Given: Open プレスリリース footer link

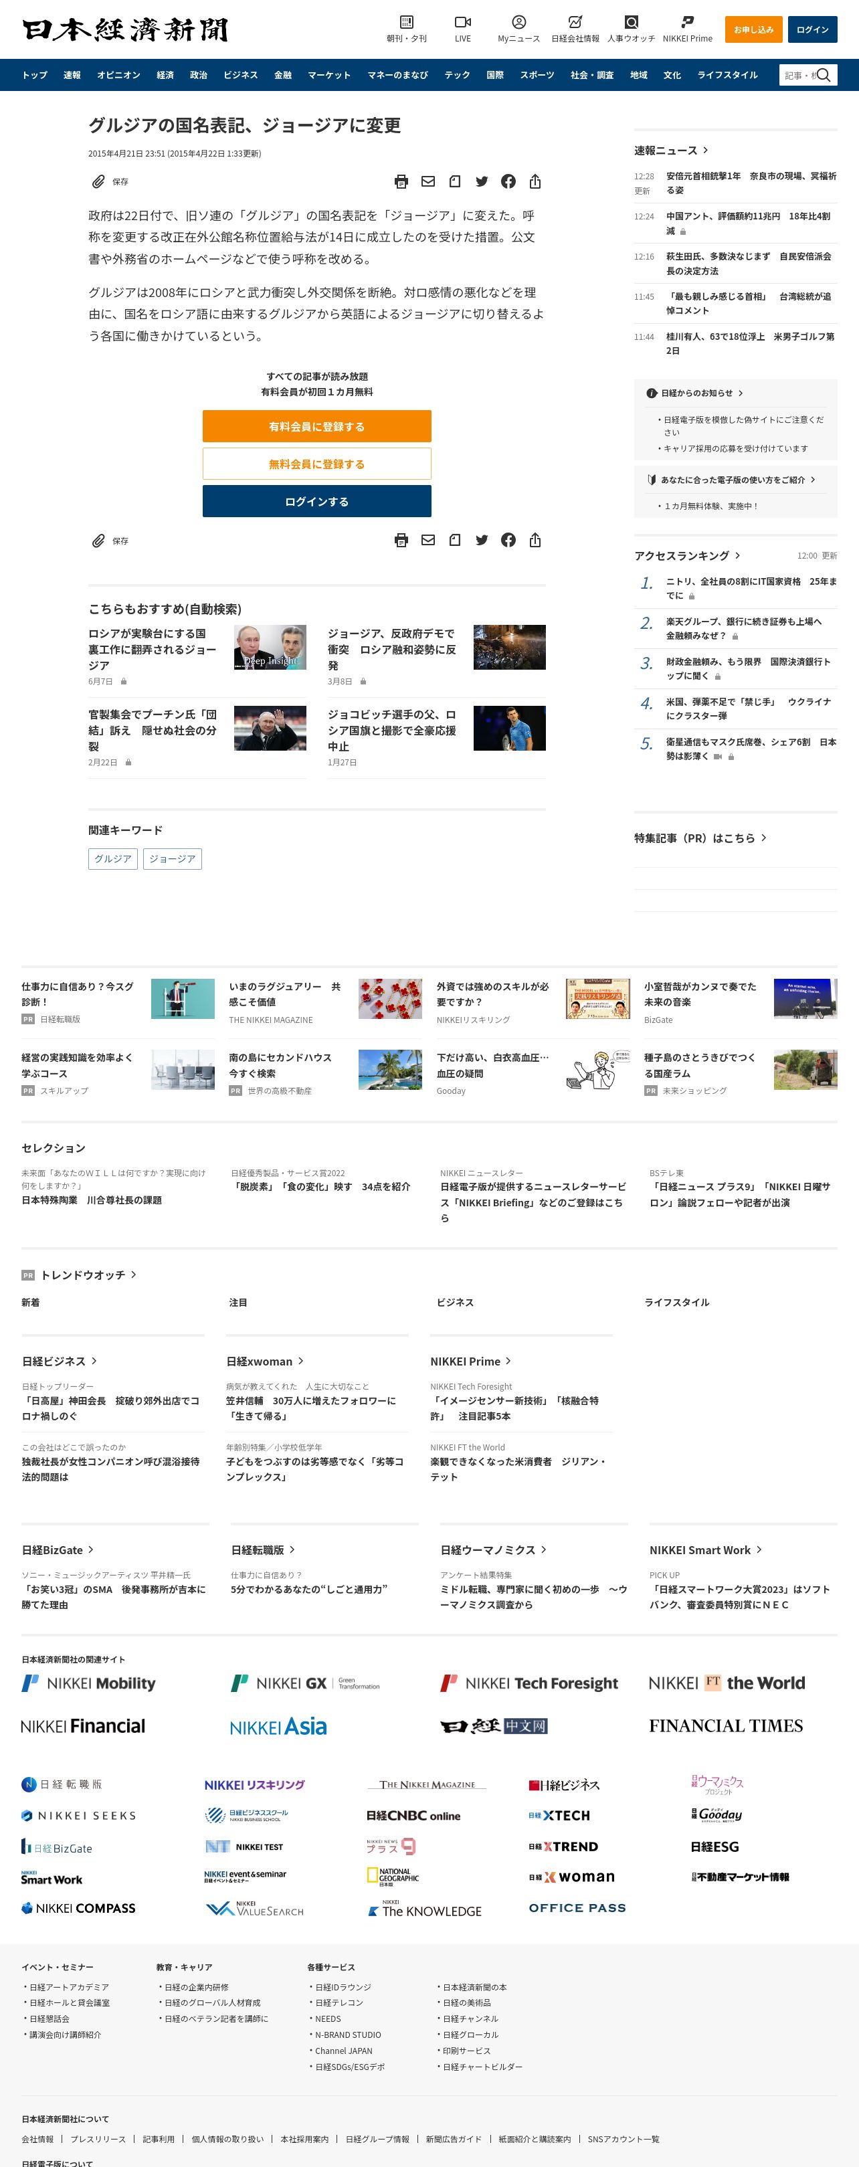Looking at the screenshot, I should pos(98,2140).
